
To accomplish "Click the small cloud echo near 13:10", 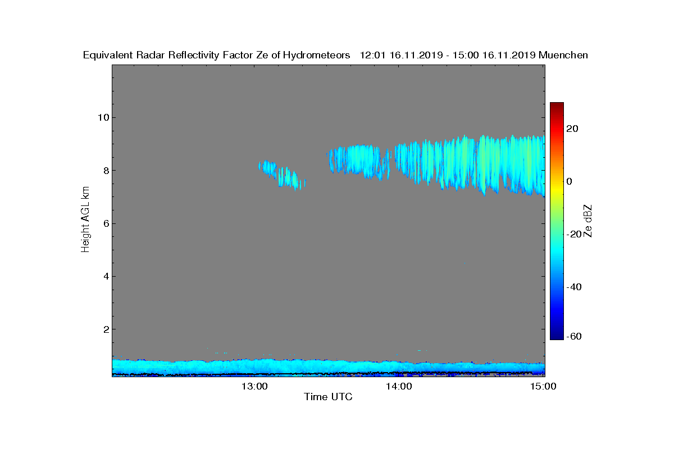I will 282,175.
